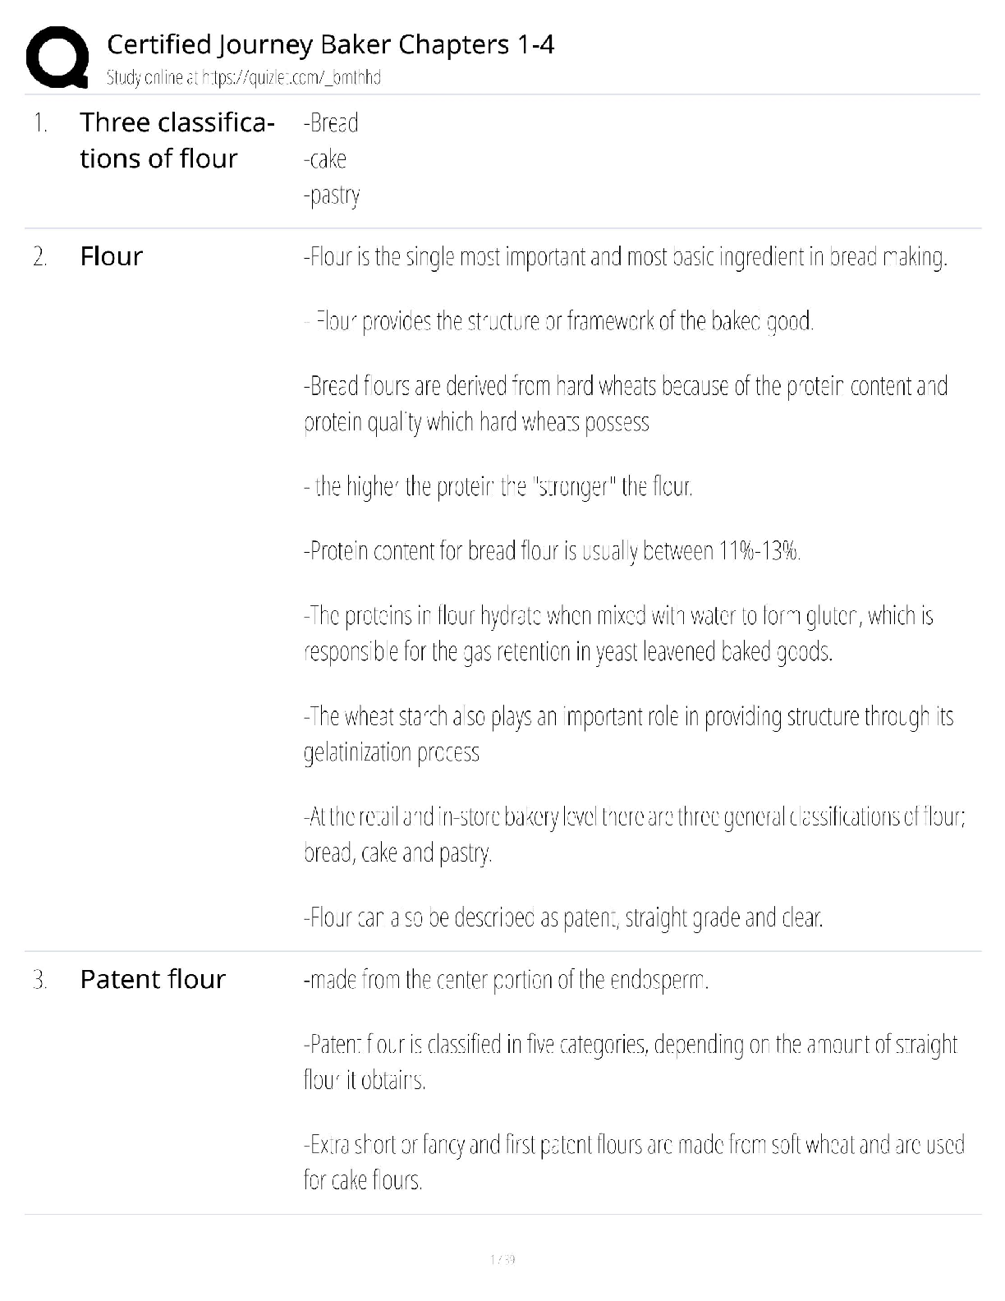Select the Flour term heading
Image resolution: width=1005 pixels, height=1301 pixels.
click(x=111, y=256)
